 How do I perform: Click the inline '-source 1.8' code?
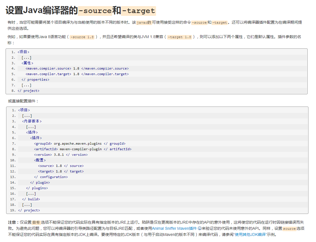[x=82, y=37]
